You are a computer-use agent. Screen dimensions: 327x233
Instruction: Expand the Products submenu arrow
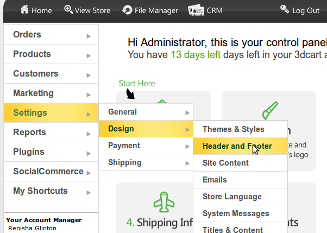[x=89, y=56]
